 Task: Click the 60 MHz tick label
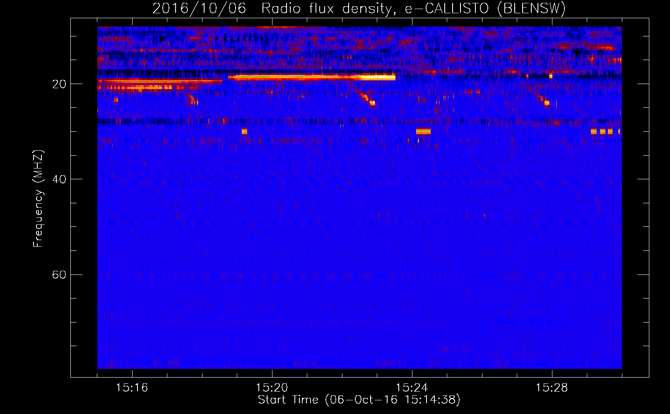tap(59, 275)
